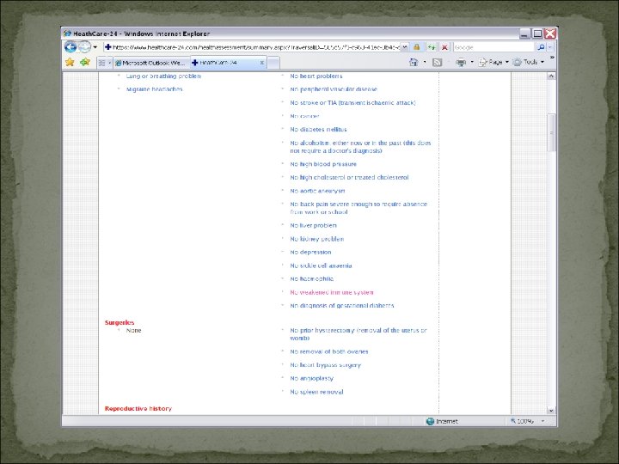619x464 pixels.
Task: Click the None entry under Surgeries
Action: pos(133,330)
